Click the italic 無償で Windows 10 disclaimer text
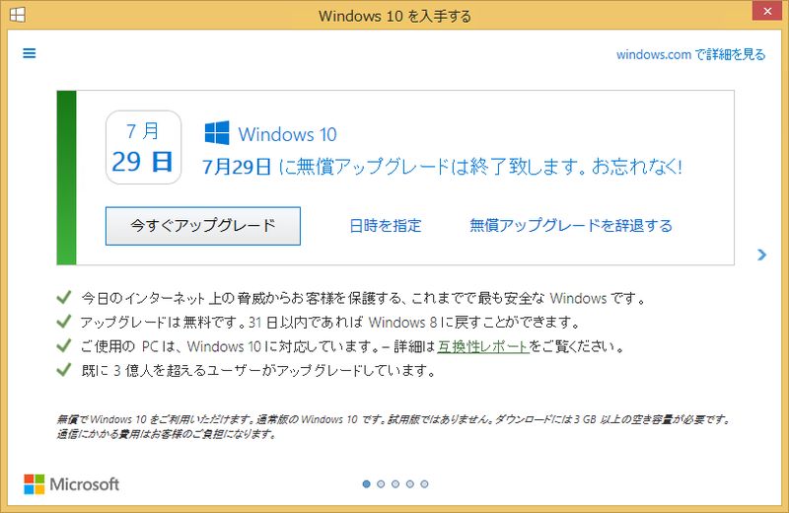Image resolution: width=789 pixels, height=513 pixels. [394, 426]
